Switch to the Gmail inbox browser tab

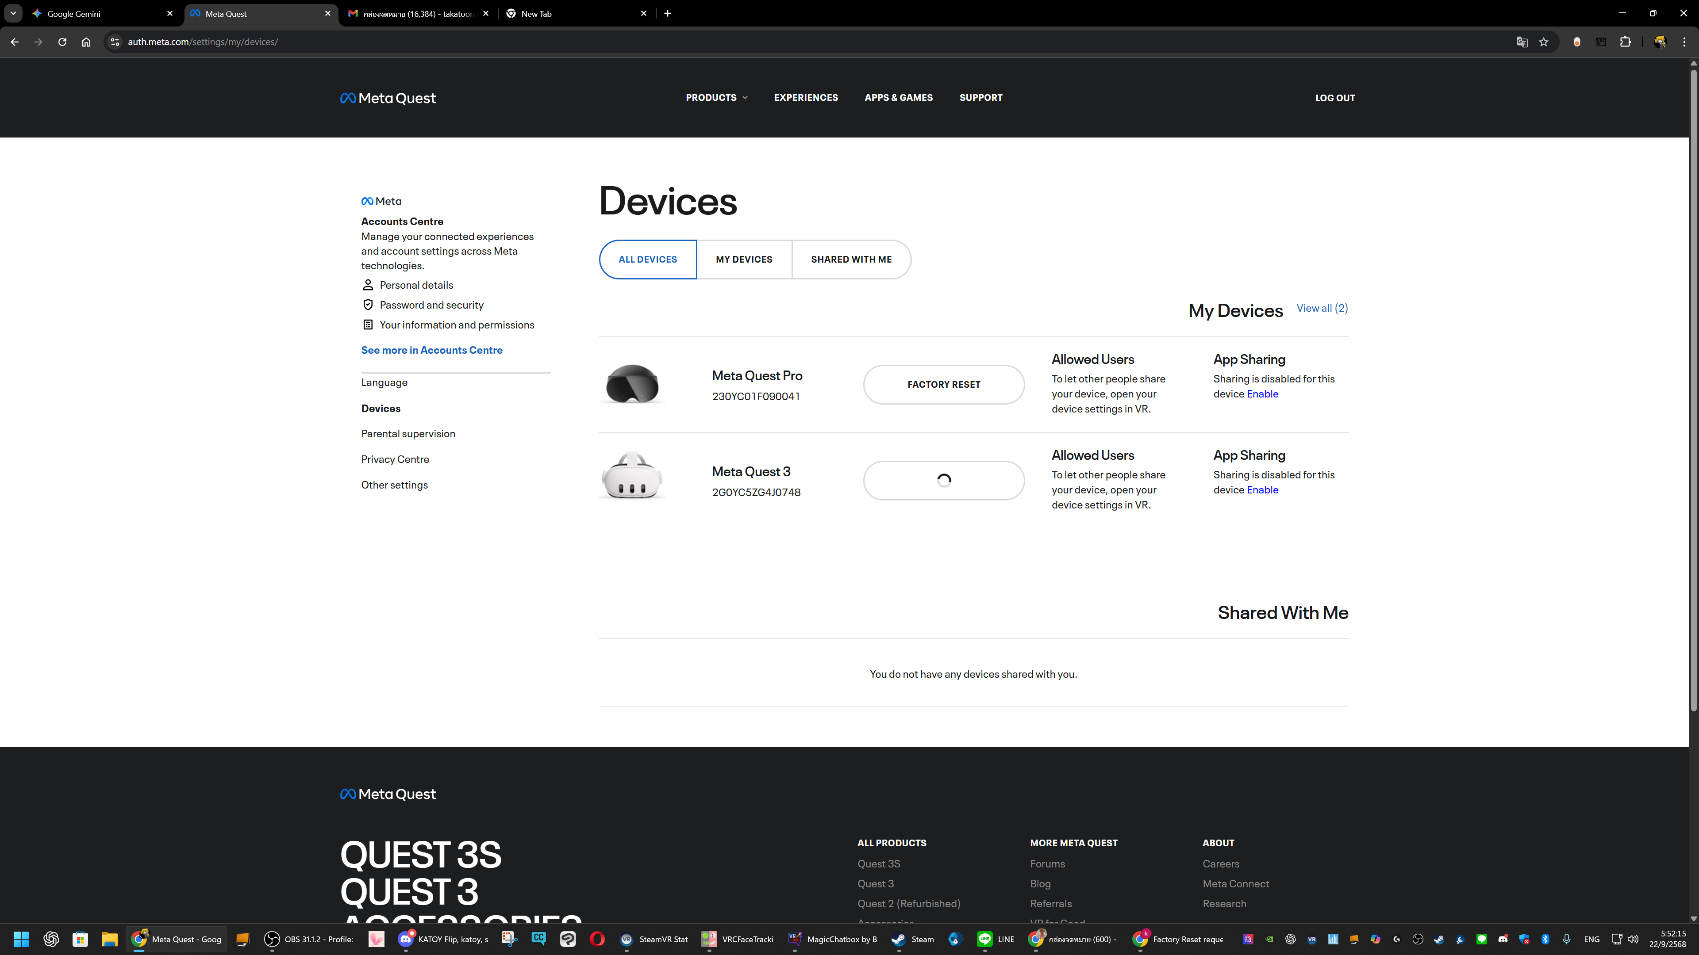coord(418,13)
